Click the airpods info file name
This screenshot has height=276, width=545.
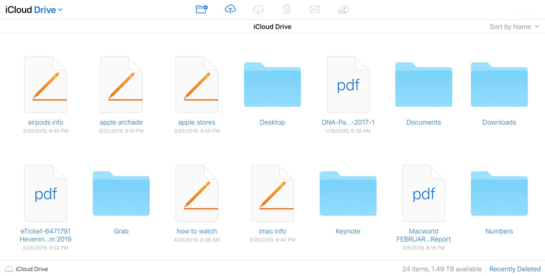tap(45, 122)
